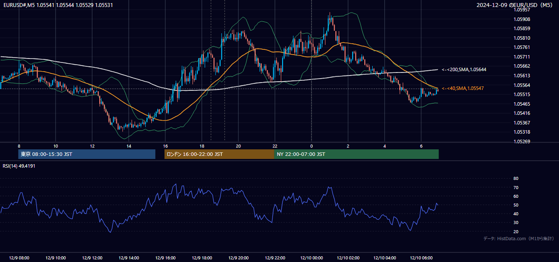Click price axis label 1.05761

(522, 47)
